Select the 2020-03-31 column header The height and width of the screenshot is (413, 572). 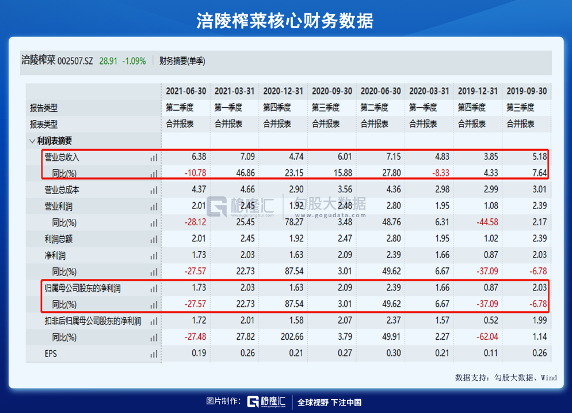coord(429,91)
